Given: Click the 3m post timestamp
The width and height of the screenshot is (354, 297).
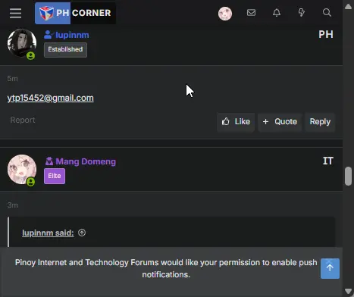Looking at the screenshot, I should click(x=12, y=205).
